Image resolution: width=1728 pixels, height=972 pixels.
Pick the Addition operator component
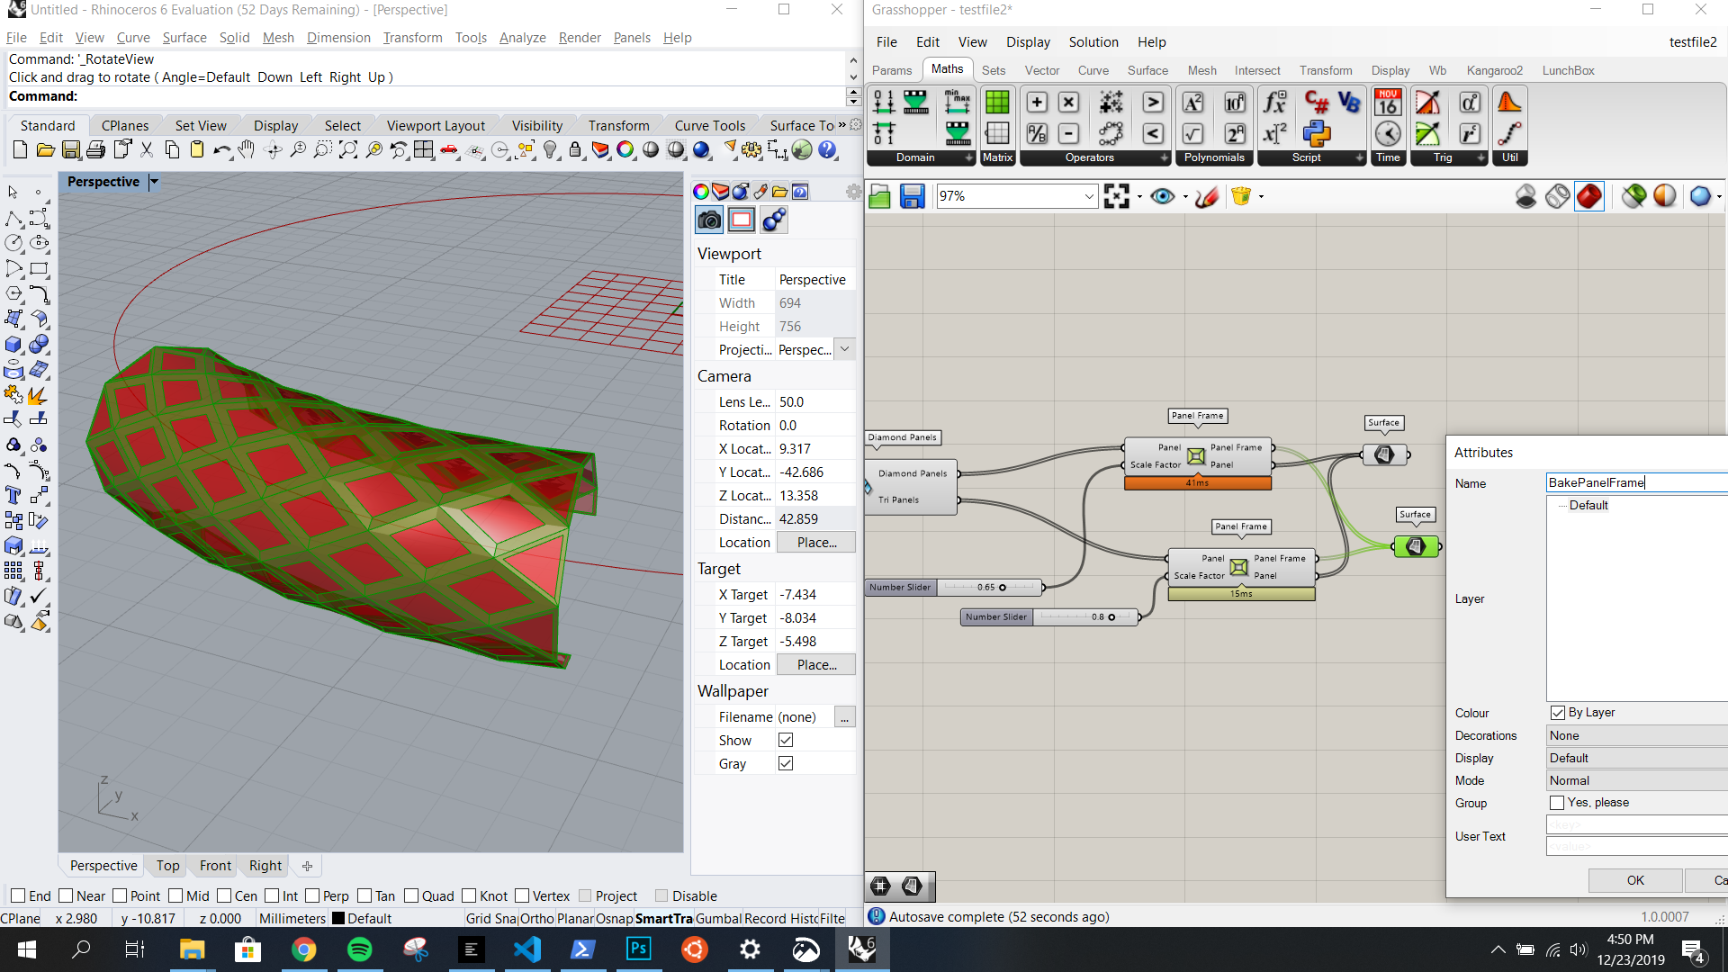1037,103
